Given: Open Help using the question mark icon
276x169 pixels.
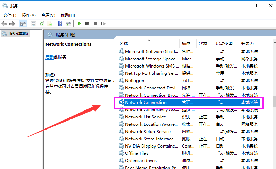Looking at the screenshot, I should [60, 24].
